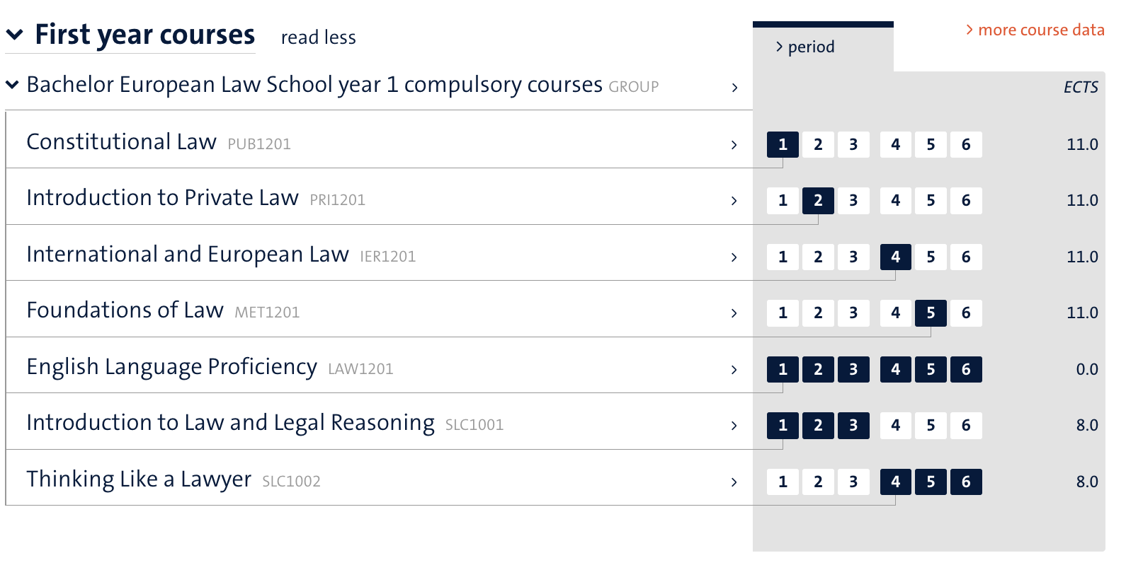Open the more course data link
Image resolution: width=1143 pixels, height=565 pixels.
click(1035, 30)
